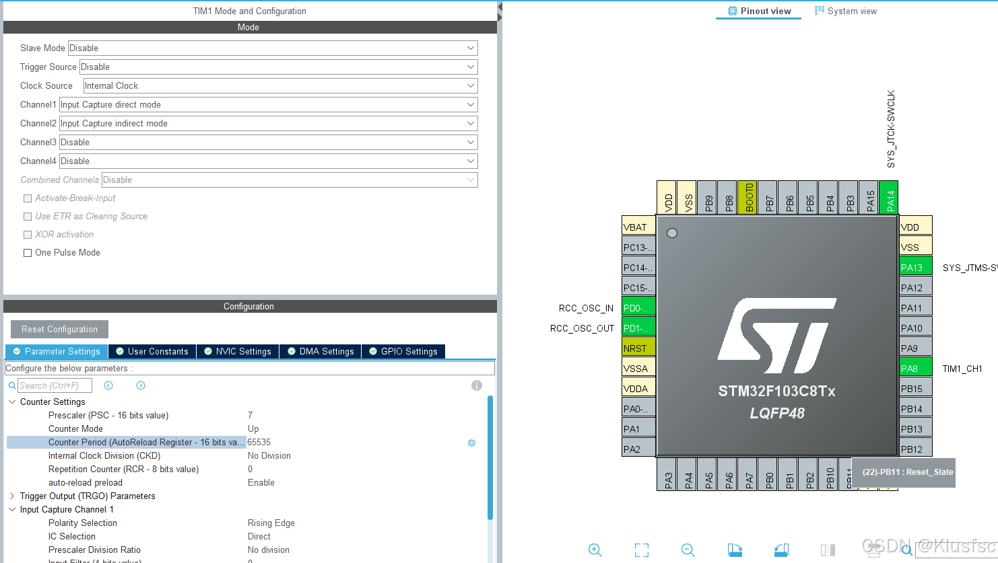
Task: Select the PD1 oscillator output pin
Action: [x=638, y=328]
